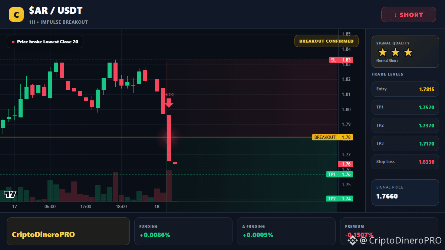Click the 1.81 price axis label
The image size is (445, 250).
(x=346, y=94)
